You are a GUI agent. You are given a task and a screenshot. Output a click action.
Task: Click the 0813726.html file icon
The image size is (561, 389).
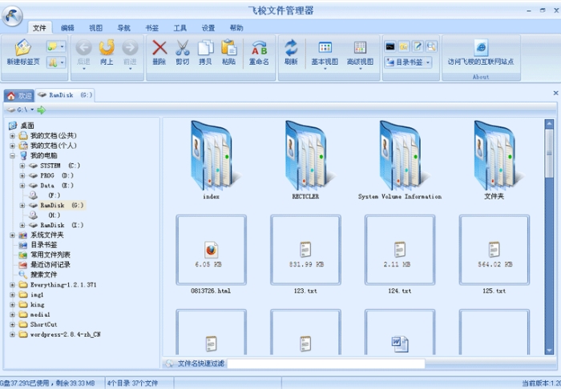tap(211, 250)
